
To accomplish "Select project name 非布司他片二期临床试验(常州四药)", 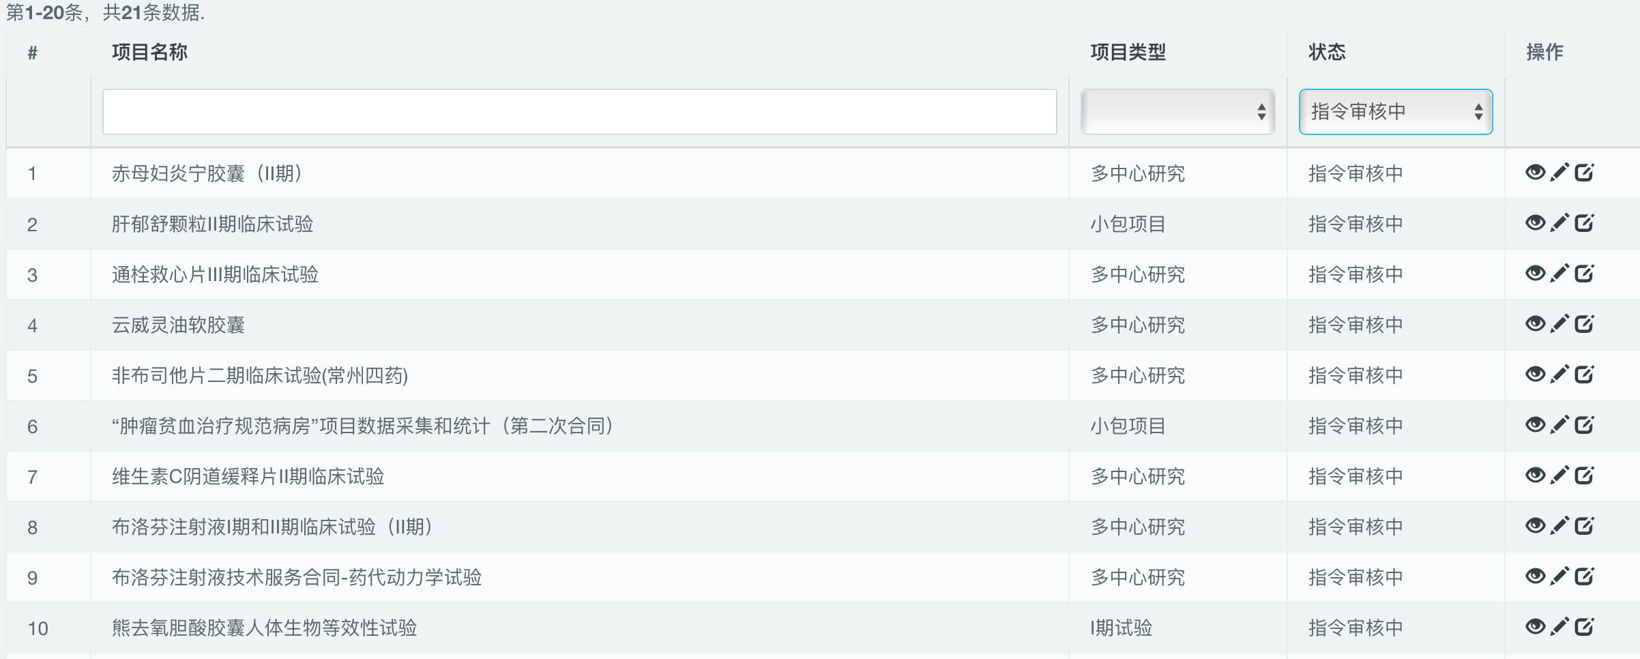I will click(x=260, y=375).
